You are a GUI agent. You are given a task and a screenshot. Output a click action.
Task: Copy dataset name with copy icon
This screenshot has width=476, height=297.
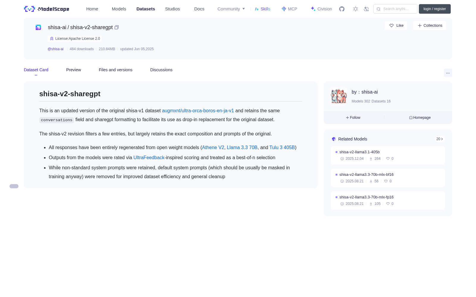point(117,27)
